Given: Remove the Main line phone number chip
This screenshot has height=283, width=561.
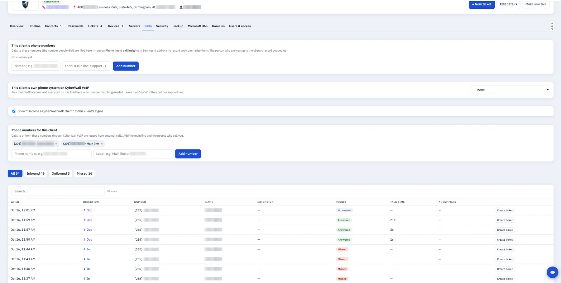Looking at the screenshot, I should pyautogui.click(x=102, y=144).
